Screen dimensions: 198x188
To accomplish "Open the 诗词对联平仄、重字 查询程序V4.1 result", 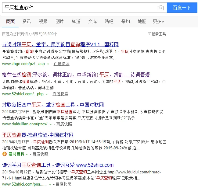I will tap(60, 44).
